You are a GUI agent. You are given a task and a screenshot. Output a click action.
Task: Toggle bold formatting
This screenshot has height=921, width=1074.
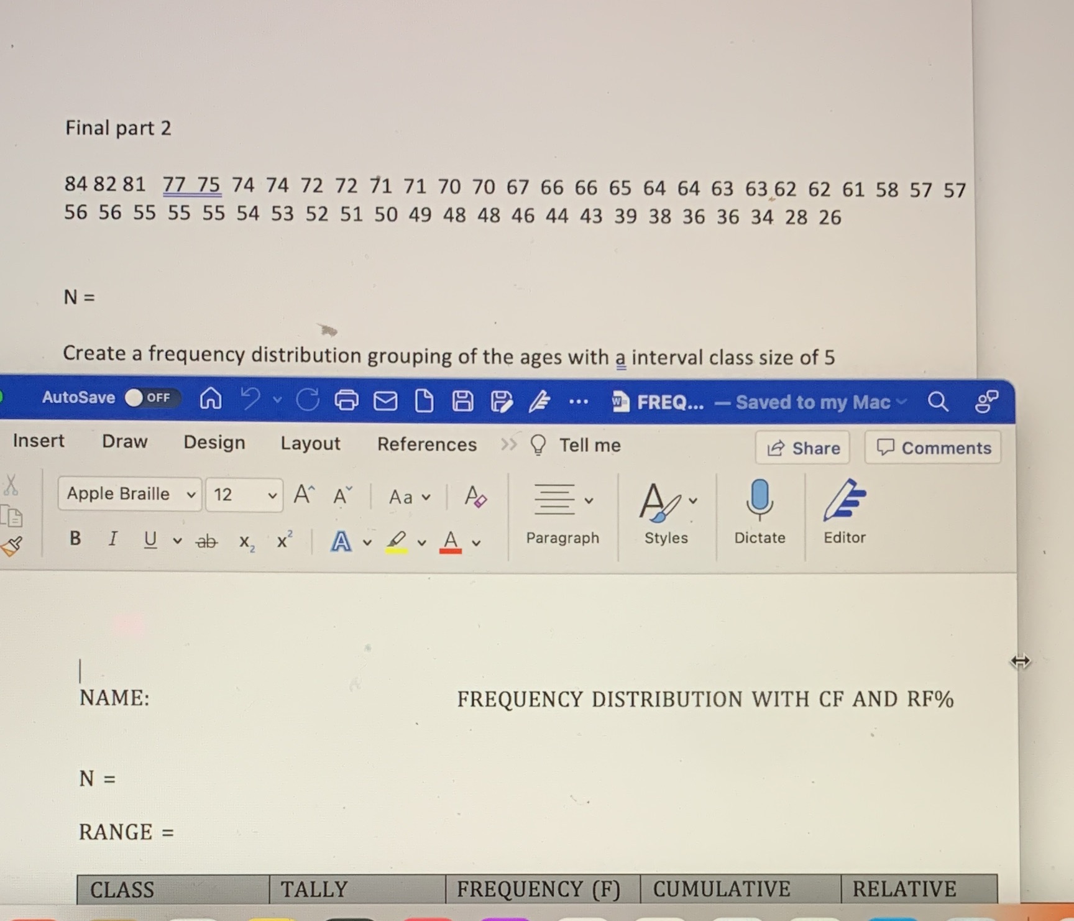[75, 539]
